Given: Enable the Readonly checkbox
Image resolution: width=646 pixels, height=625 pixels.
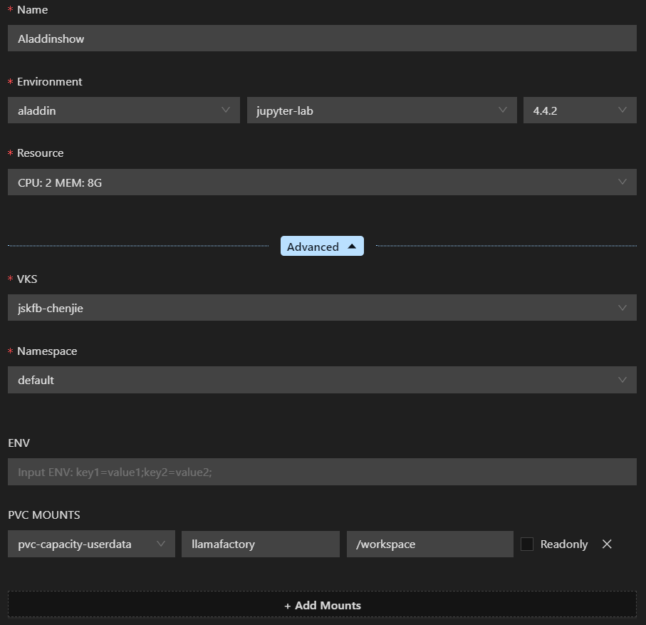Looking at the screenshot, I should [527, 544].
